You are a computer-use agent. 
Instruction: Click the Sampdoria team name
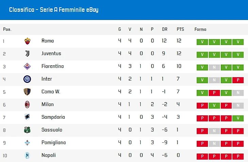(53, 117)
